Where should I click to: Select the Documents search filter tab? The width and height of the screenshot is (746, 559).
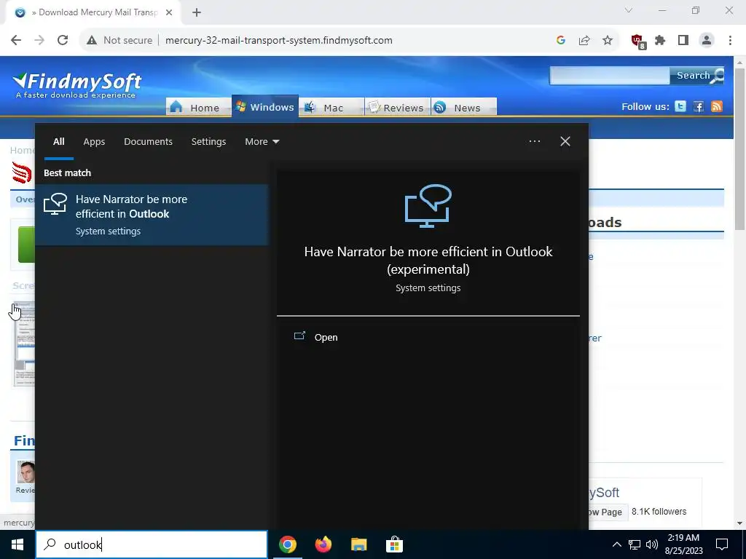148,142
